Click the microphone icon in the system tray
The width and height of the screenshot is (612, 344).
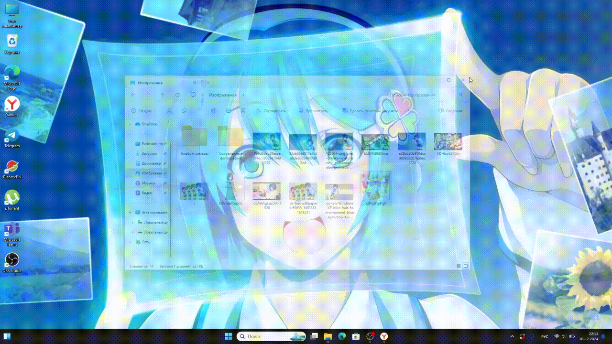point(532,336)
